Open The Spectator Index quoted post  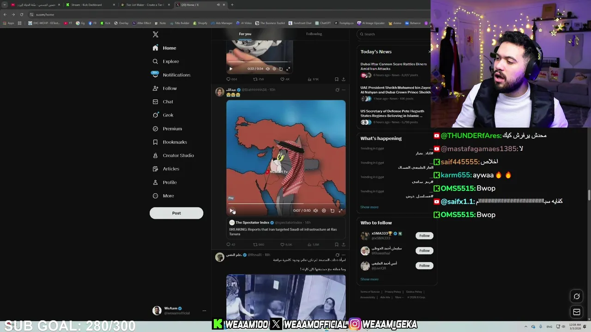click(286, 228)
